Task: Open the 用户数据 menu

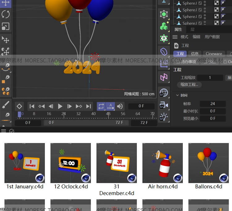Action: point(212,37)
